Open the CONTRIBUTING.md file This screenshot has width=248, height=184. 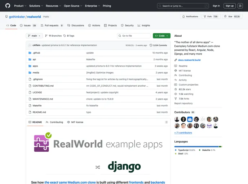point(43,86)
